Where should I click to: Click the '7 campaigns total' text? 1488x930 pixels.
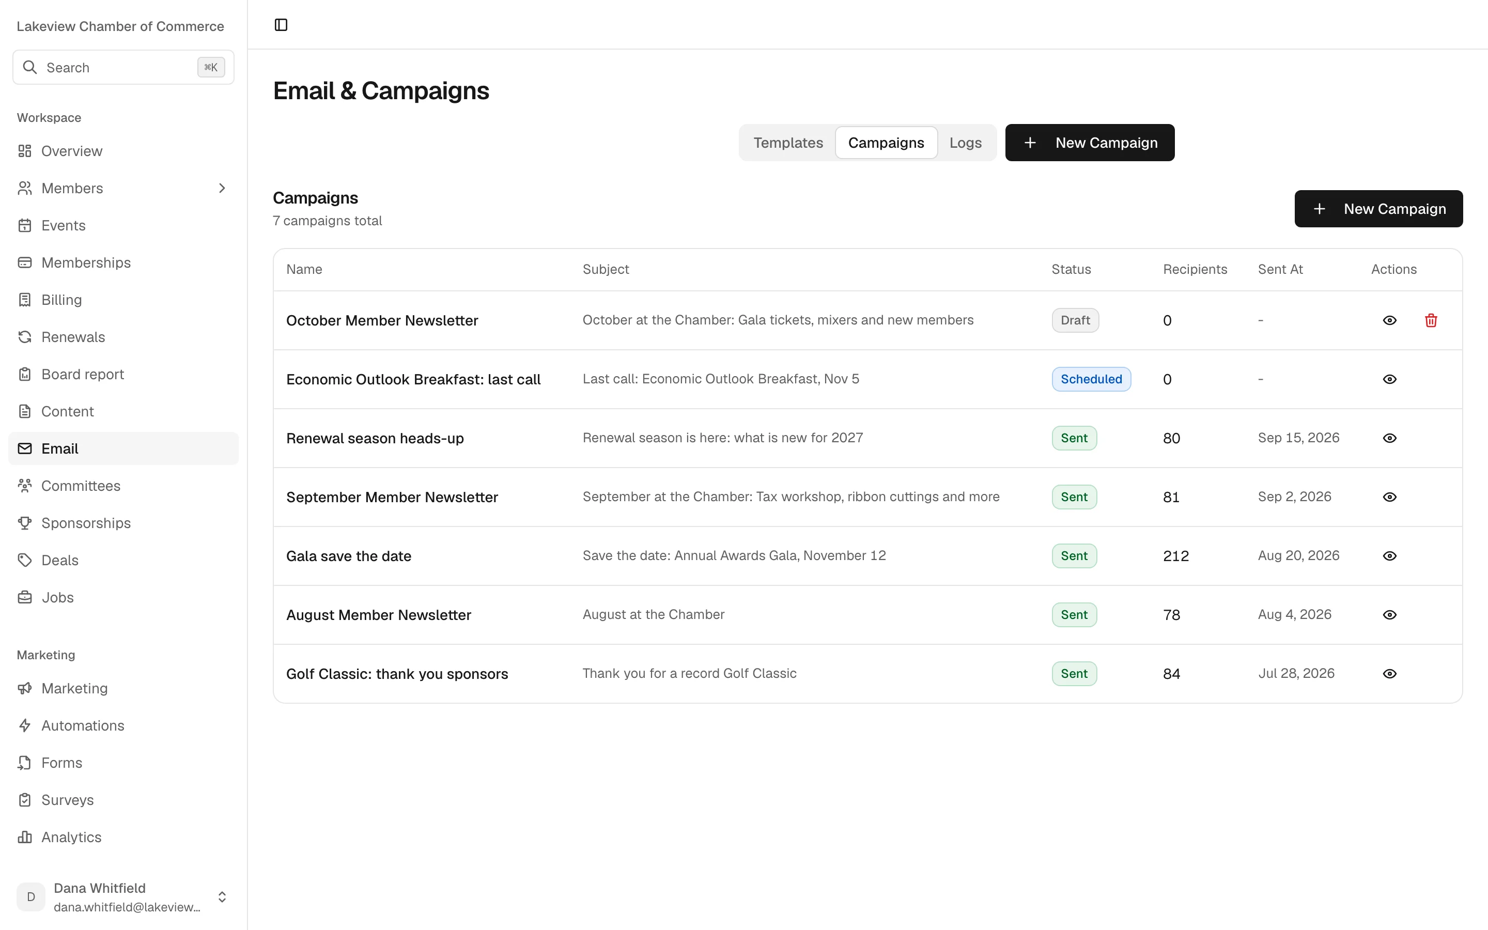click(x=327, y=221)
